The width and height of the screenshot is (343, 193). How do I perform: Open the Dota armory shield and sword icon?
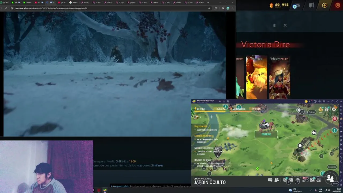tap(311, 5)
